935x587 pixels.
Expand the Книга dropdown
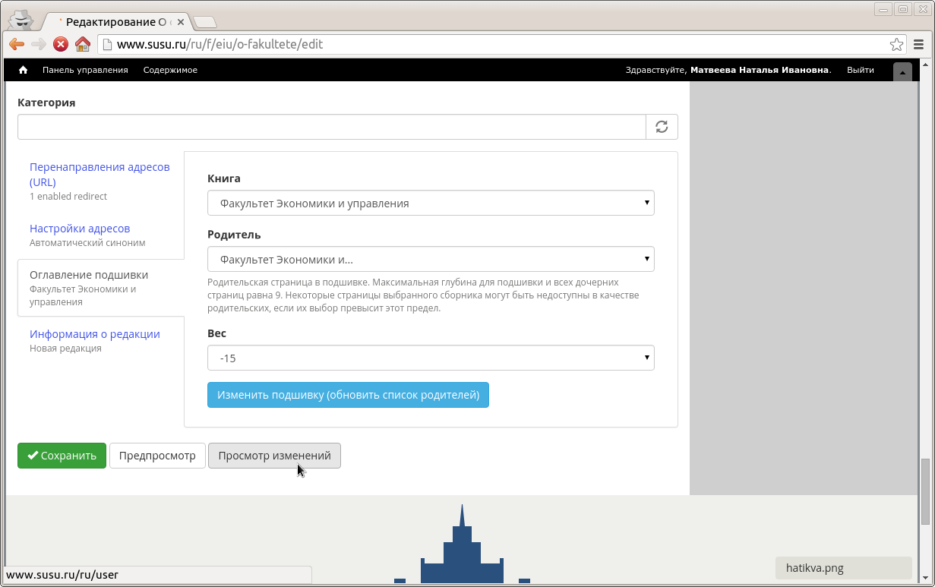click(x=431, y=203)
